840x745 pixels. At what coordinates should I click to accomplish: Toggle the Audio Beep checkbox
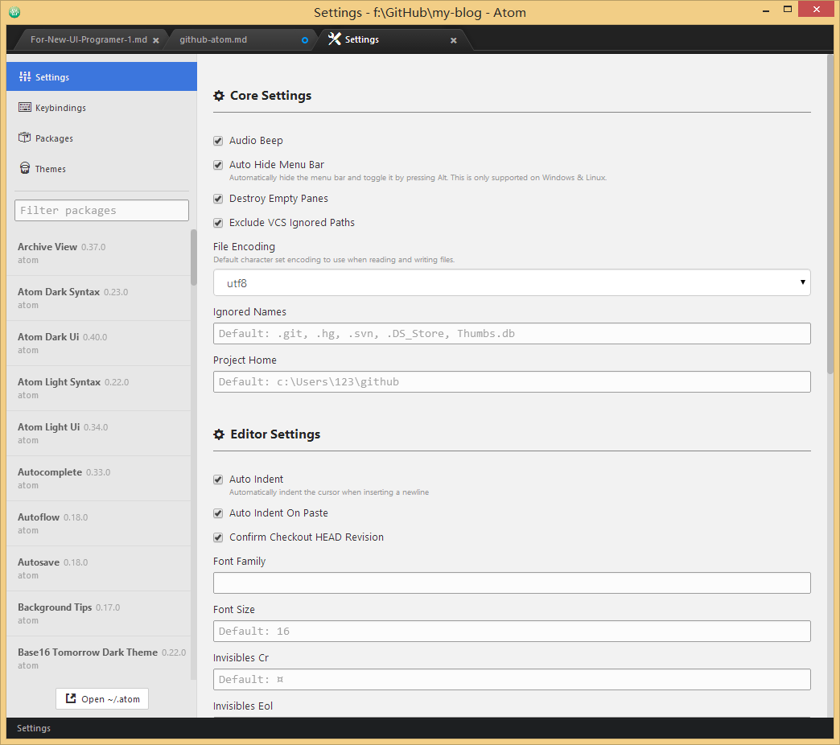click(218, 141)
